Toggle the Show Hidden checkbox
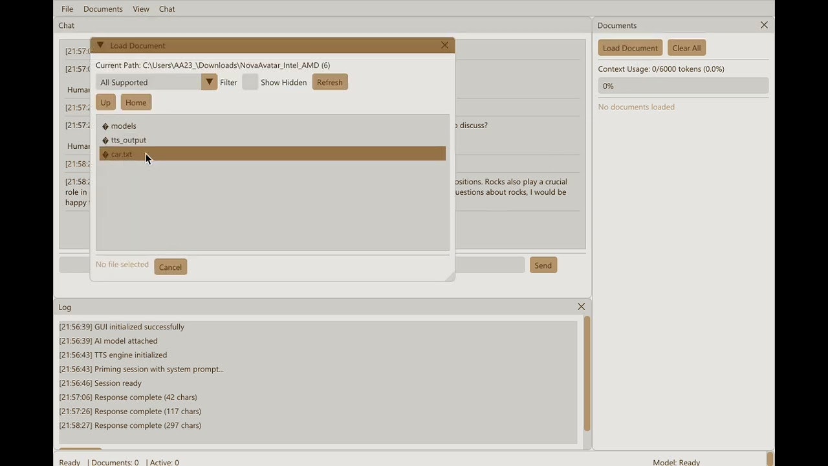This screenshot has height=466, width=828. tap(250, 82)
